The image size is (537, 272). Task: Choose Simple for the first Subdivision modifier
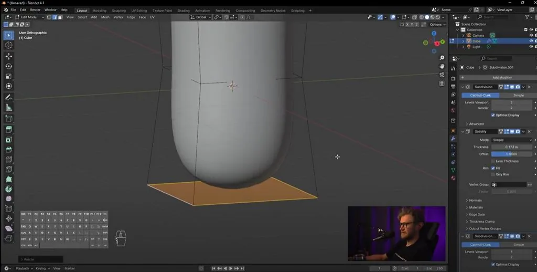518,96
